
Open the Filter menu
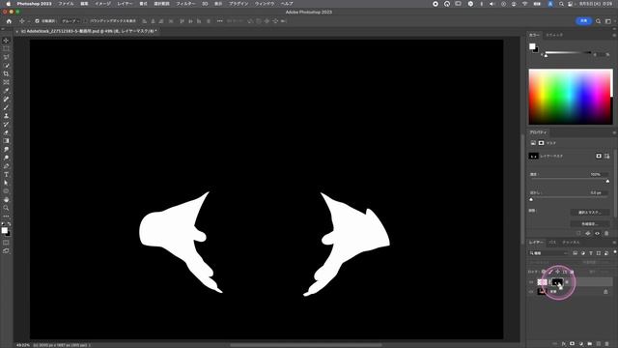(185, 4)
